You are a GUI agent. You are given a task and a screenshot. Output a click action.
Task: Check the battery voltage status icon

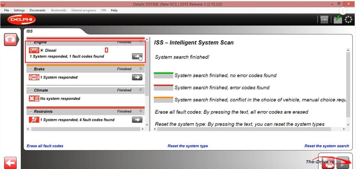[338, 20]
